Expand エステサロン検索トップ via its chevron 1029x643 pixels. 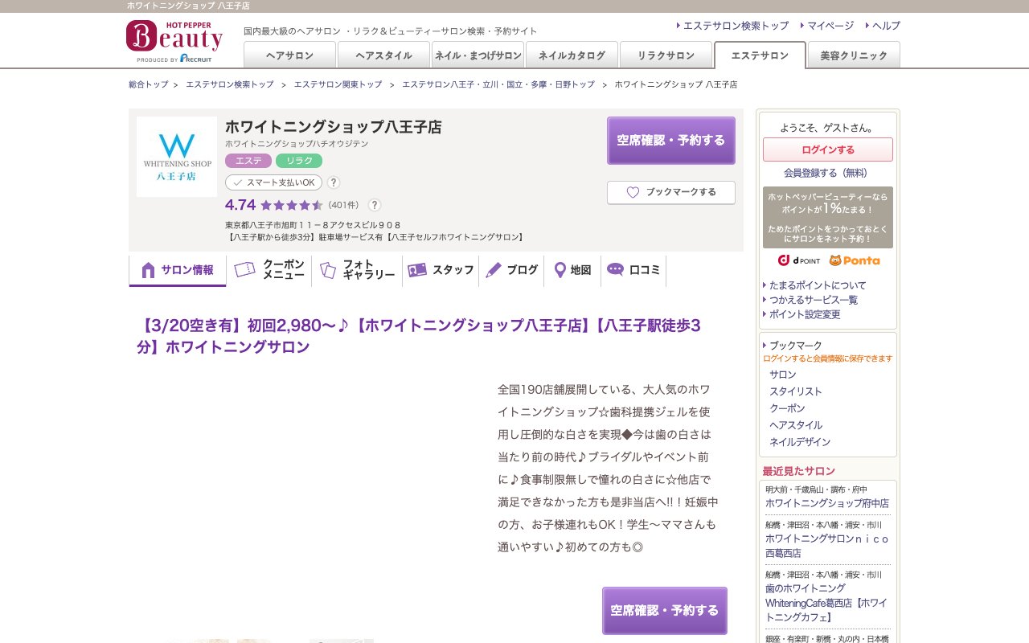(678, 26)
